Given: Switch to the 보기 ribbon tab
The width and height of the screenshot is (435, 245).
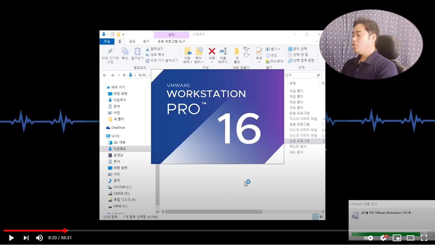Looking at the screenshot, I should point(146,41).
